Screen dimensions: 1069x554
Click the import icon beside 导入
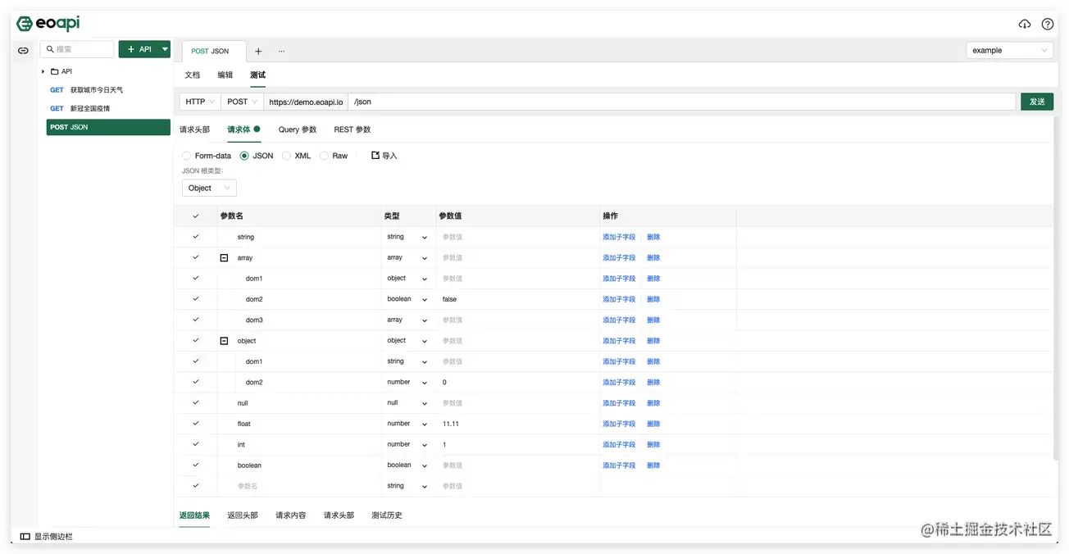pos(375,155)
